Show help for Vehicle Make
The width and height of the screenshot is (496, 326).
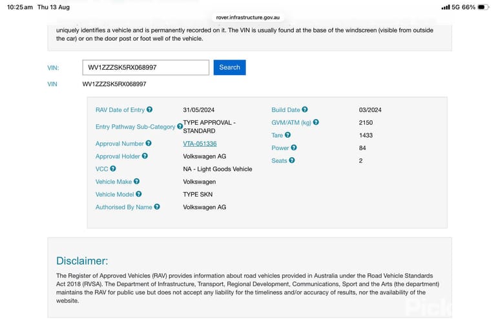click(136, 182)
